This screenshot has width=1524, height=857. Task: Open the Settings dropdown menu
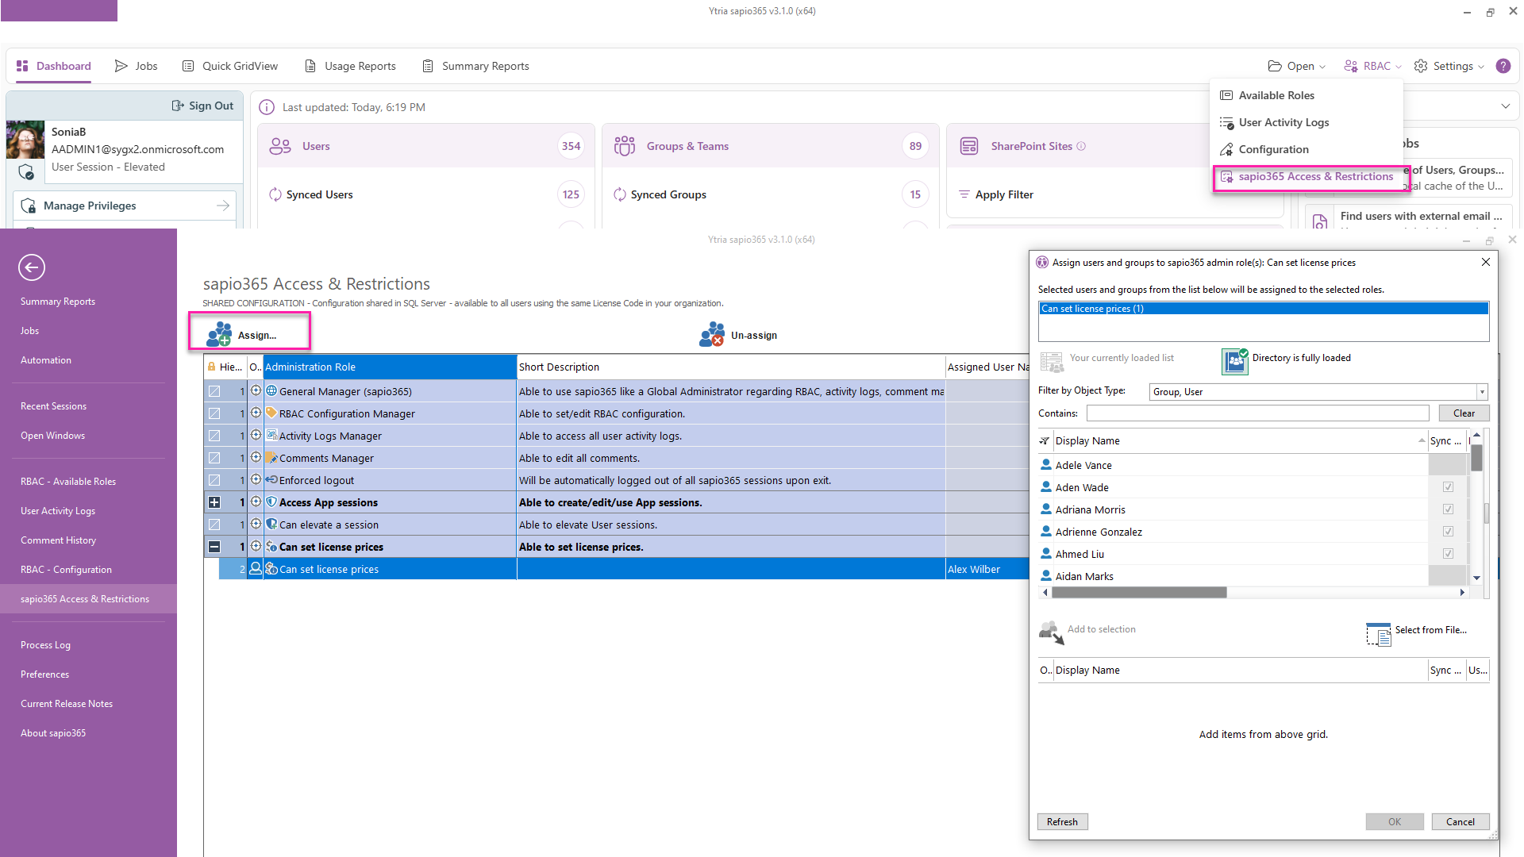1449,66
